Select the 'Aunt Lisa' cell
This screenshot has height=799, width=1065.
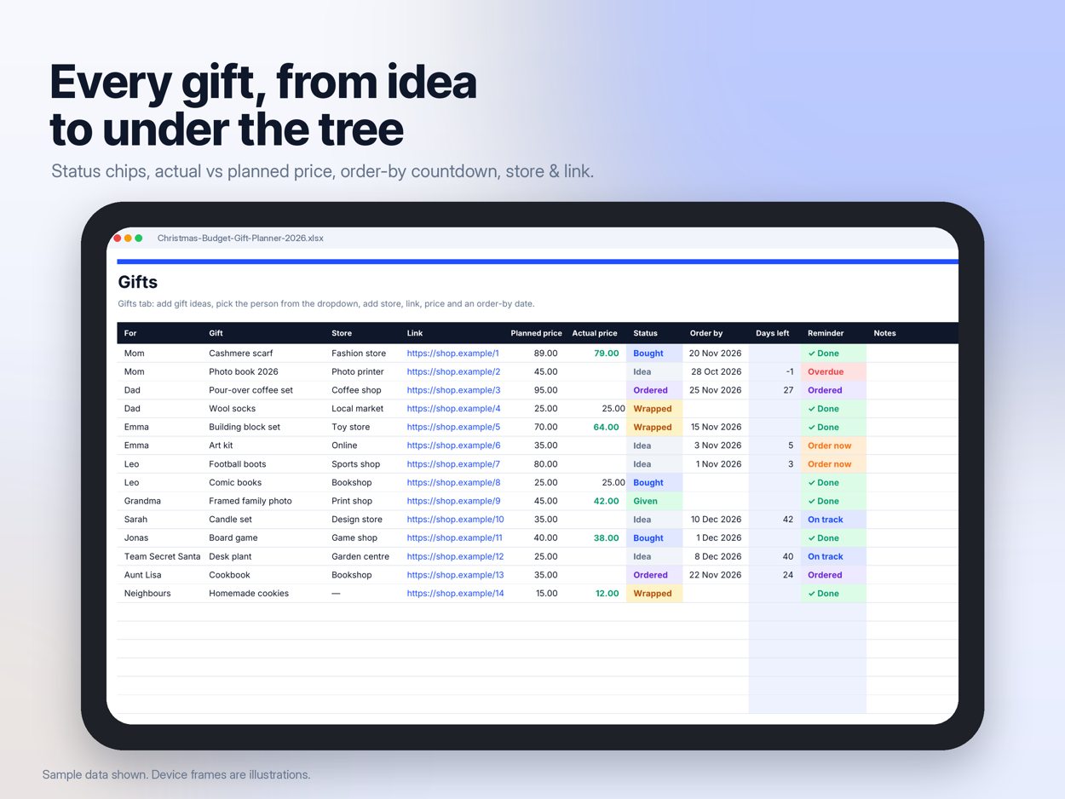coord(142,575)
